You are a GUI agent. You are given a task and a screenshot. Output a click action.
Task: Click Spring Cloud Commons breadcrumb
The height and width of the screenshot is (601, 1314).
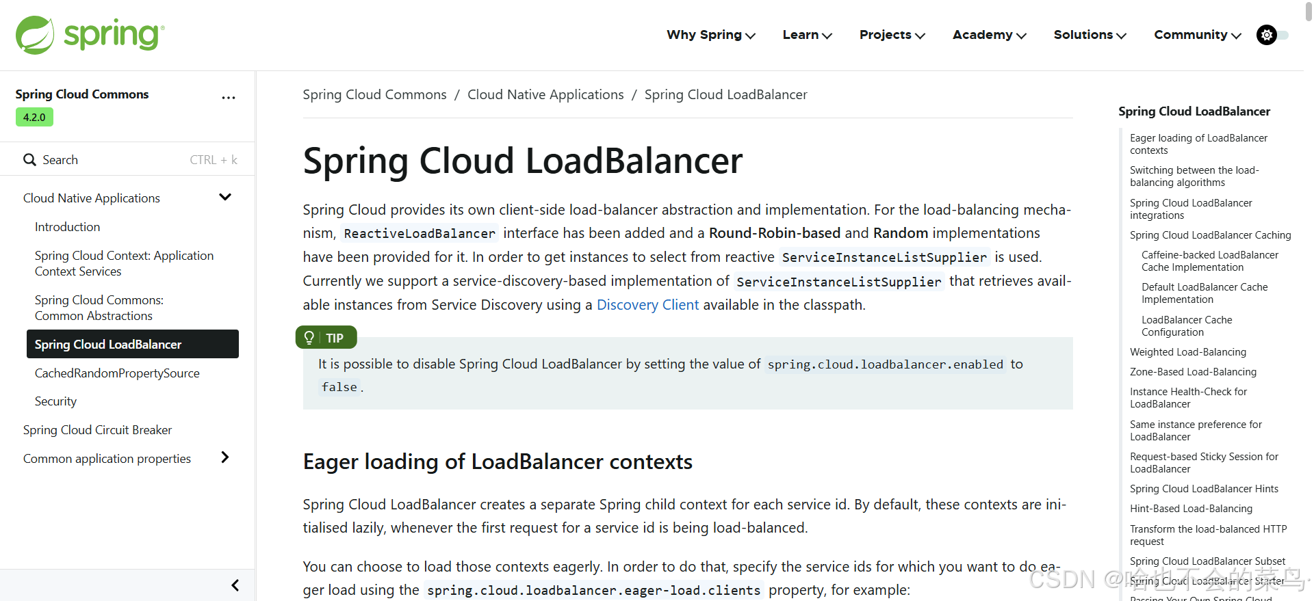click(374, 94)
